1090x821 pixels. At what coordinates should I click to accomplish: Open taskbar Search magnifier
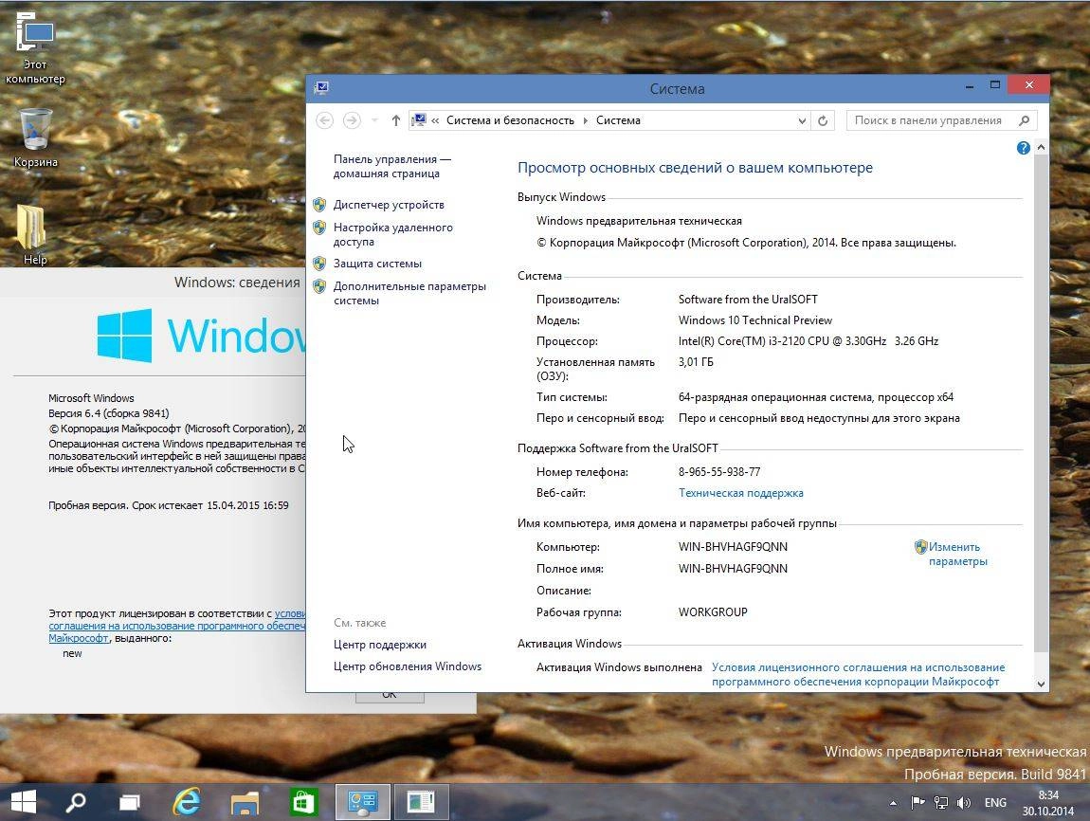[x=75, y=802]
